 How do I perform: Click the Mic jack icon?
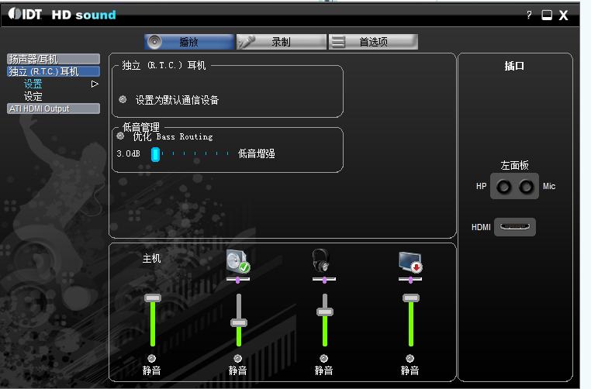pyautogui.click(x=526, y=187)
